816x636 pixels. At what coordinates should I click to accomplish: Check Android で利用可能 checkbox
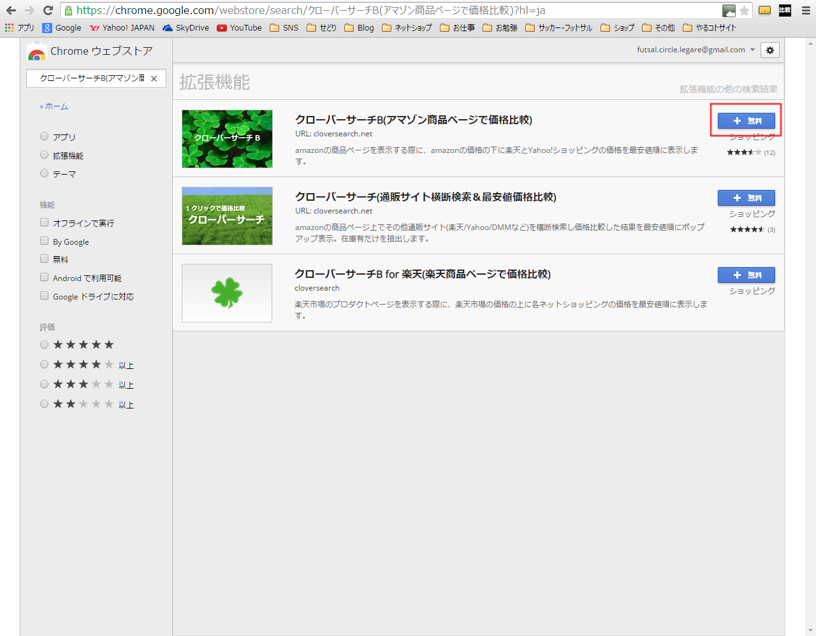coord(44,277)
